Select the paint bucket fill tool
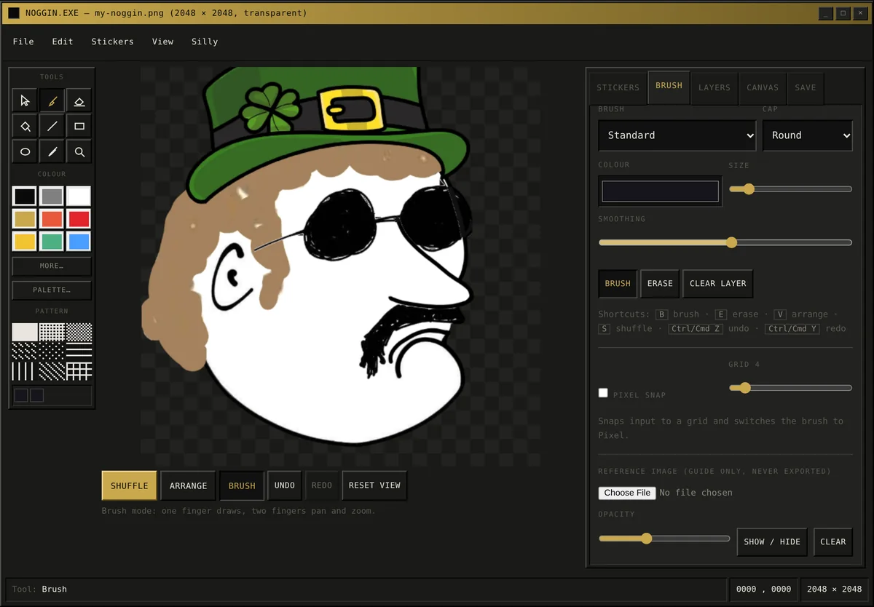Image resolution: width=874 pixels, height=607 pixels. tap(25, 126)
